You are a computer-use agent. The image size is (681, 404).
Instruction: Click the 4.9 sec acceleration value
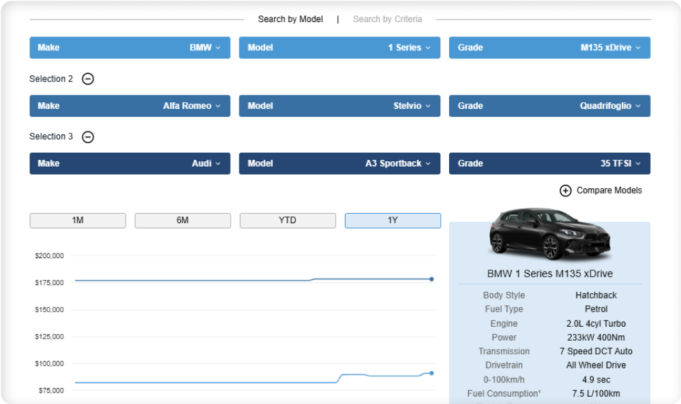(x=596, y=380)
